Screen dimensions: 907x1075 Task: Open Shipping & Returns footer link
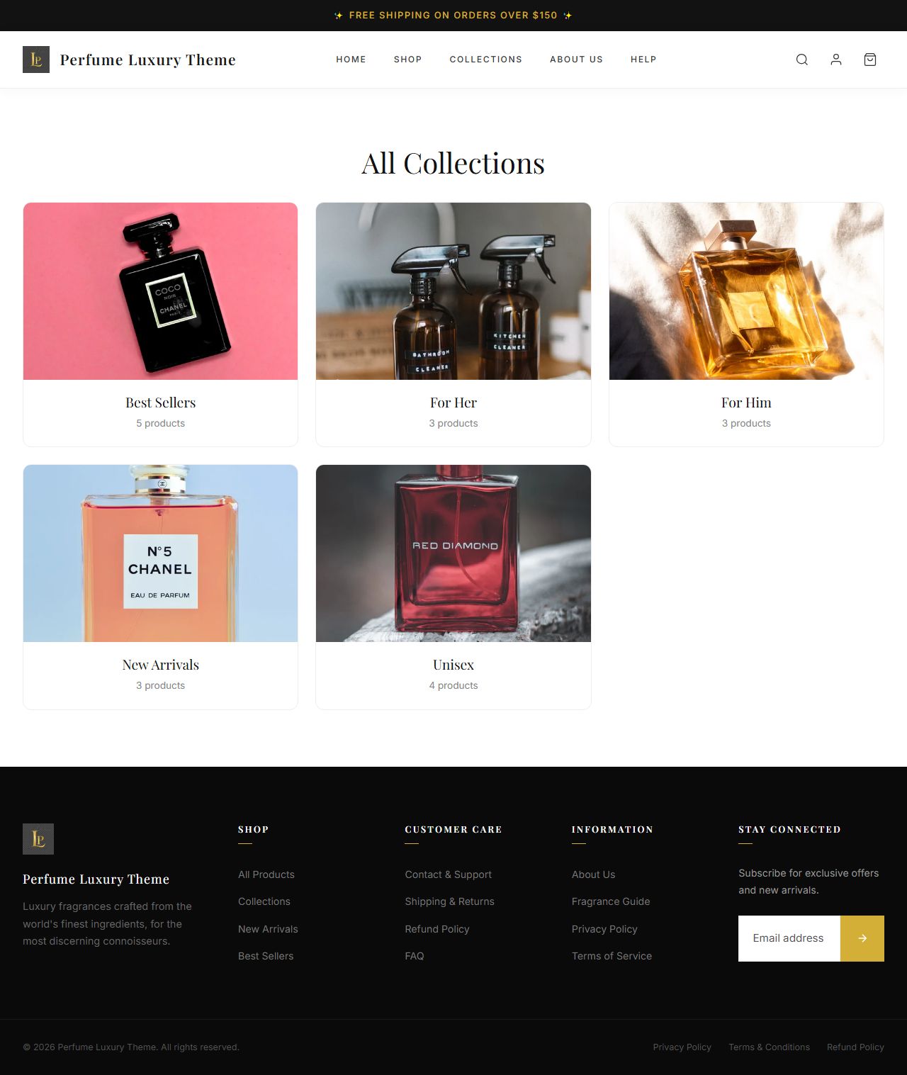[449, 901]
